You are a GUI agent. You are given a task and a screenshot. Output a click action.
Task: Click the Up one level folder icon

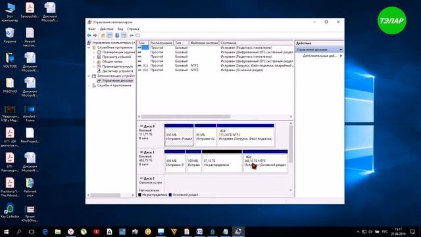pyautogui.click(x=103, y=36)
